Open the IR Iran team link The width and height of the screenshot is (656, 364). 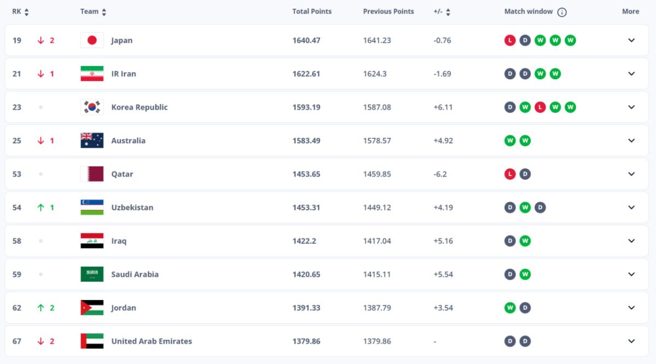(x=124, y=74)
